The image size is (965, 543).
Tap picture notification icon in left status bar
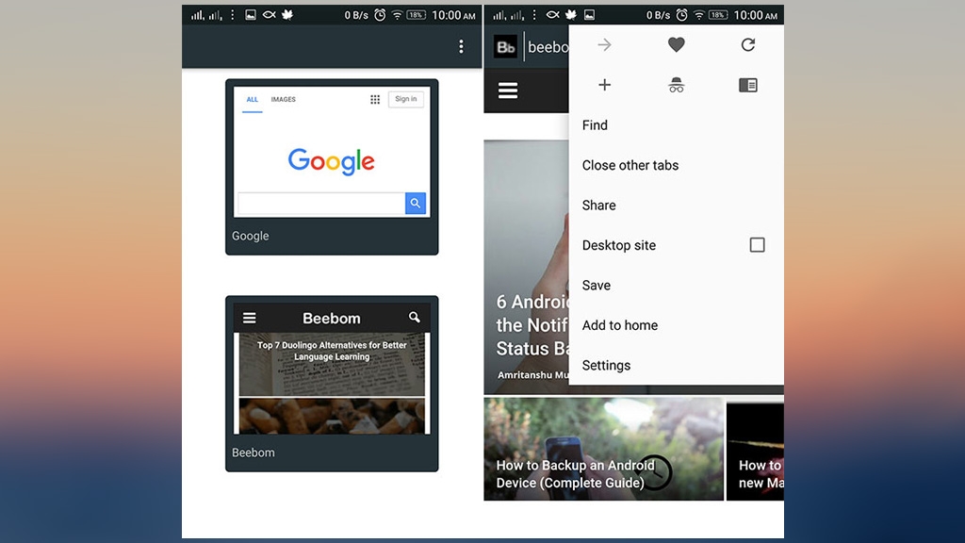pos(251,15)
